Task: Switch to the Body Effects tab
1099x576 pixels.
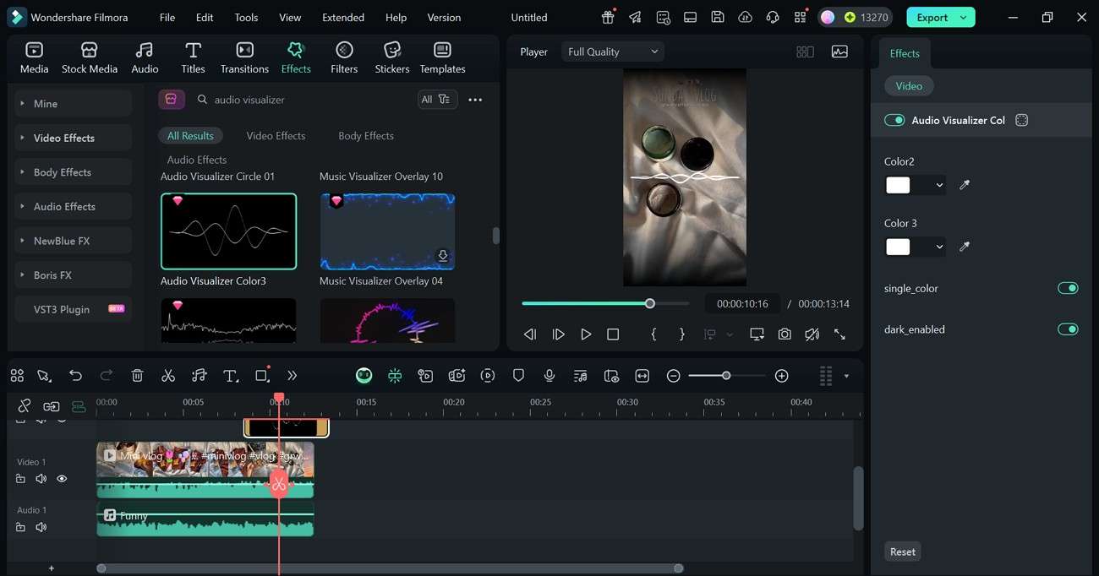Action: point(366,136)
